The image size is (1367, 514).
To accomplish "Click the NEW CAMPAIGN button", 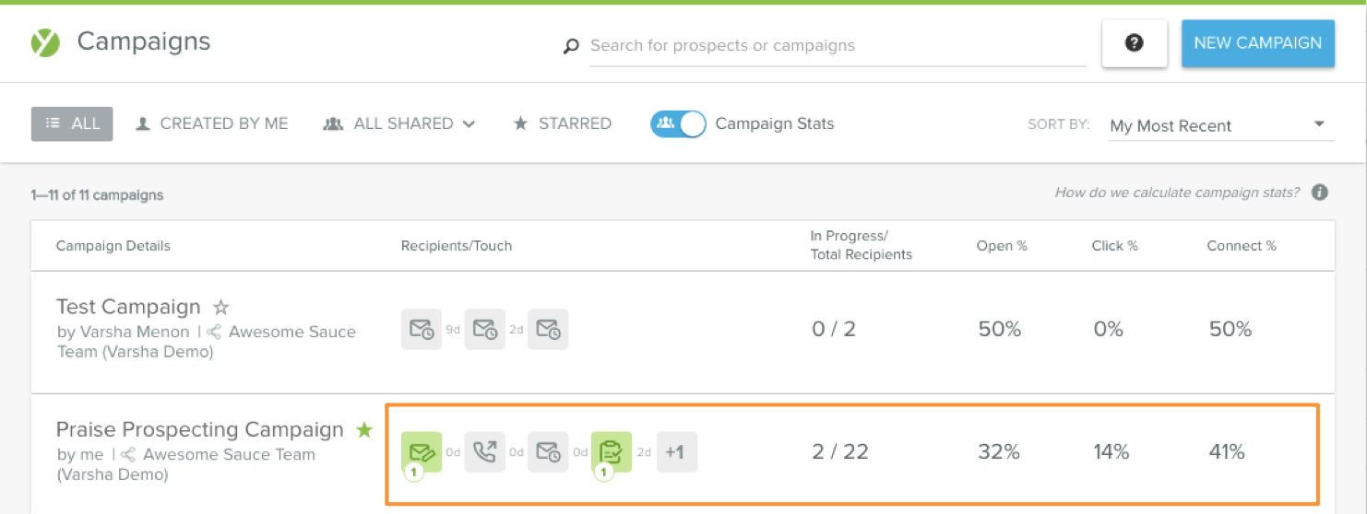I will click(x=1258, y=43).
